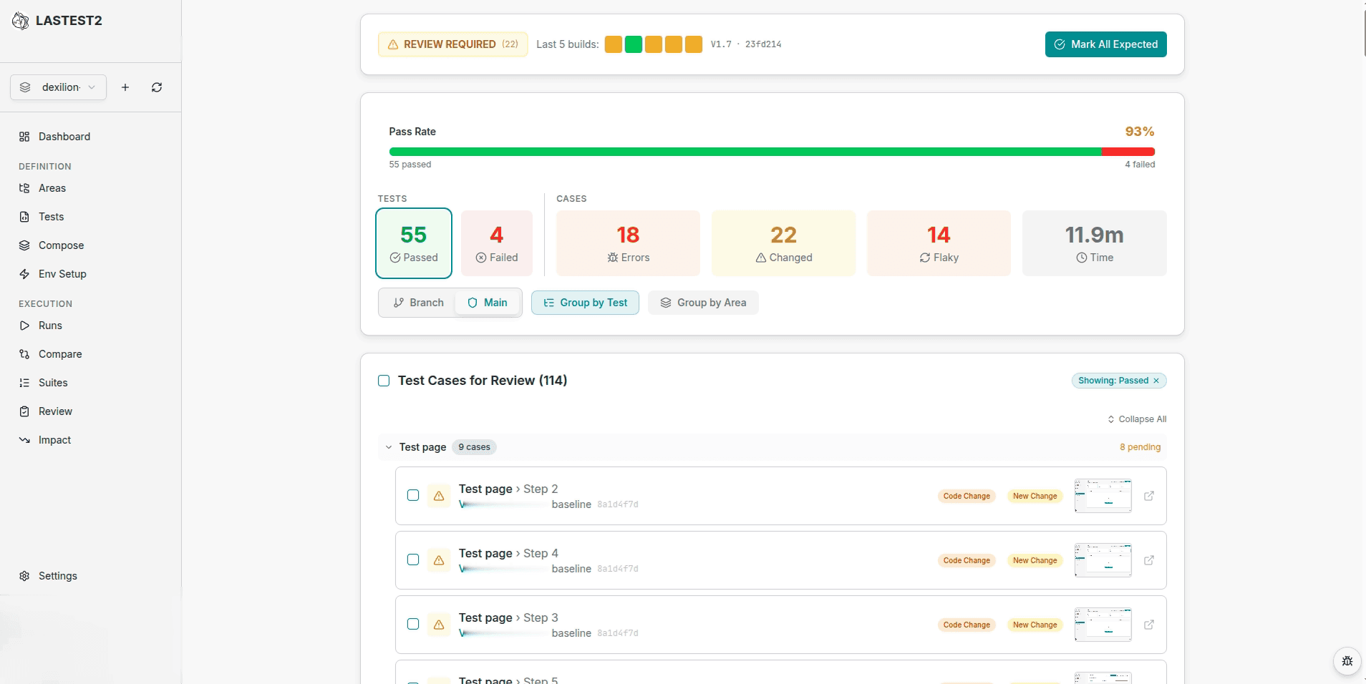Filter by 18 Errors cases
This screenshot has height=684, width=1366.
tap(628, 243)
